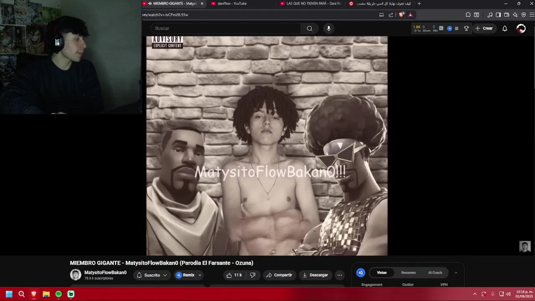Activate voice search microphone
The image size is (535, 301).
[x=329, y=28]
